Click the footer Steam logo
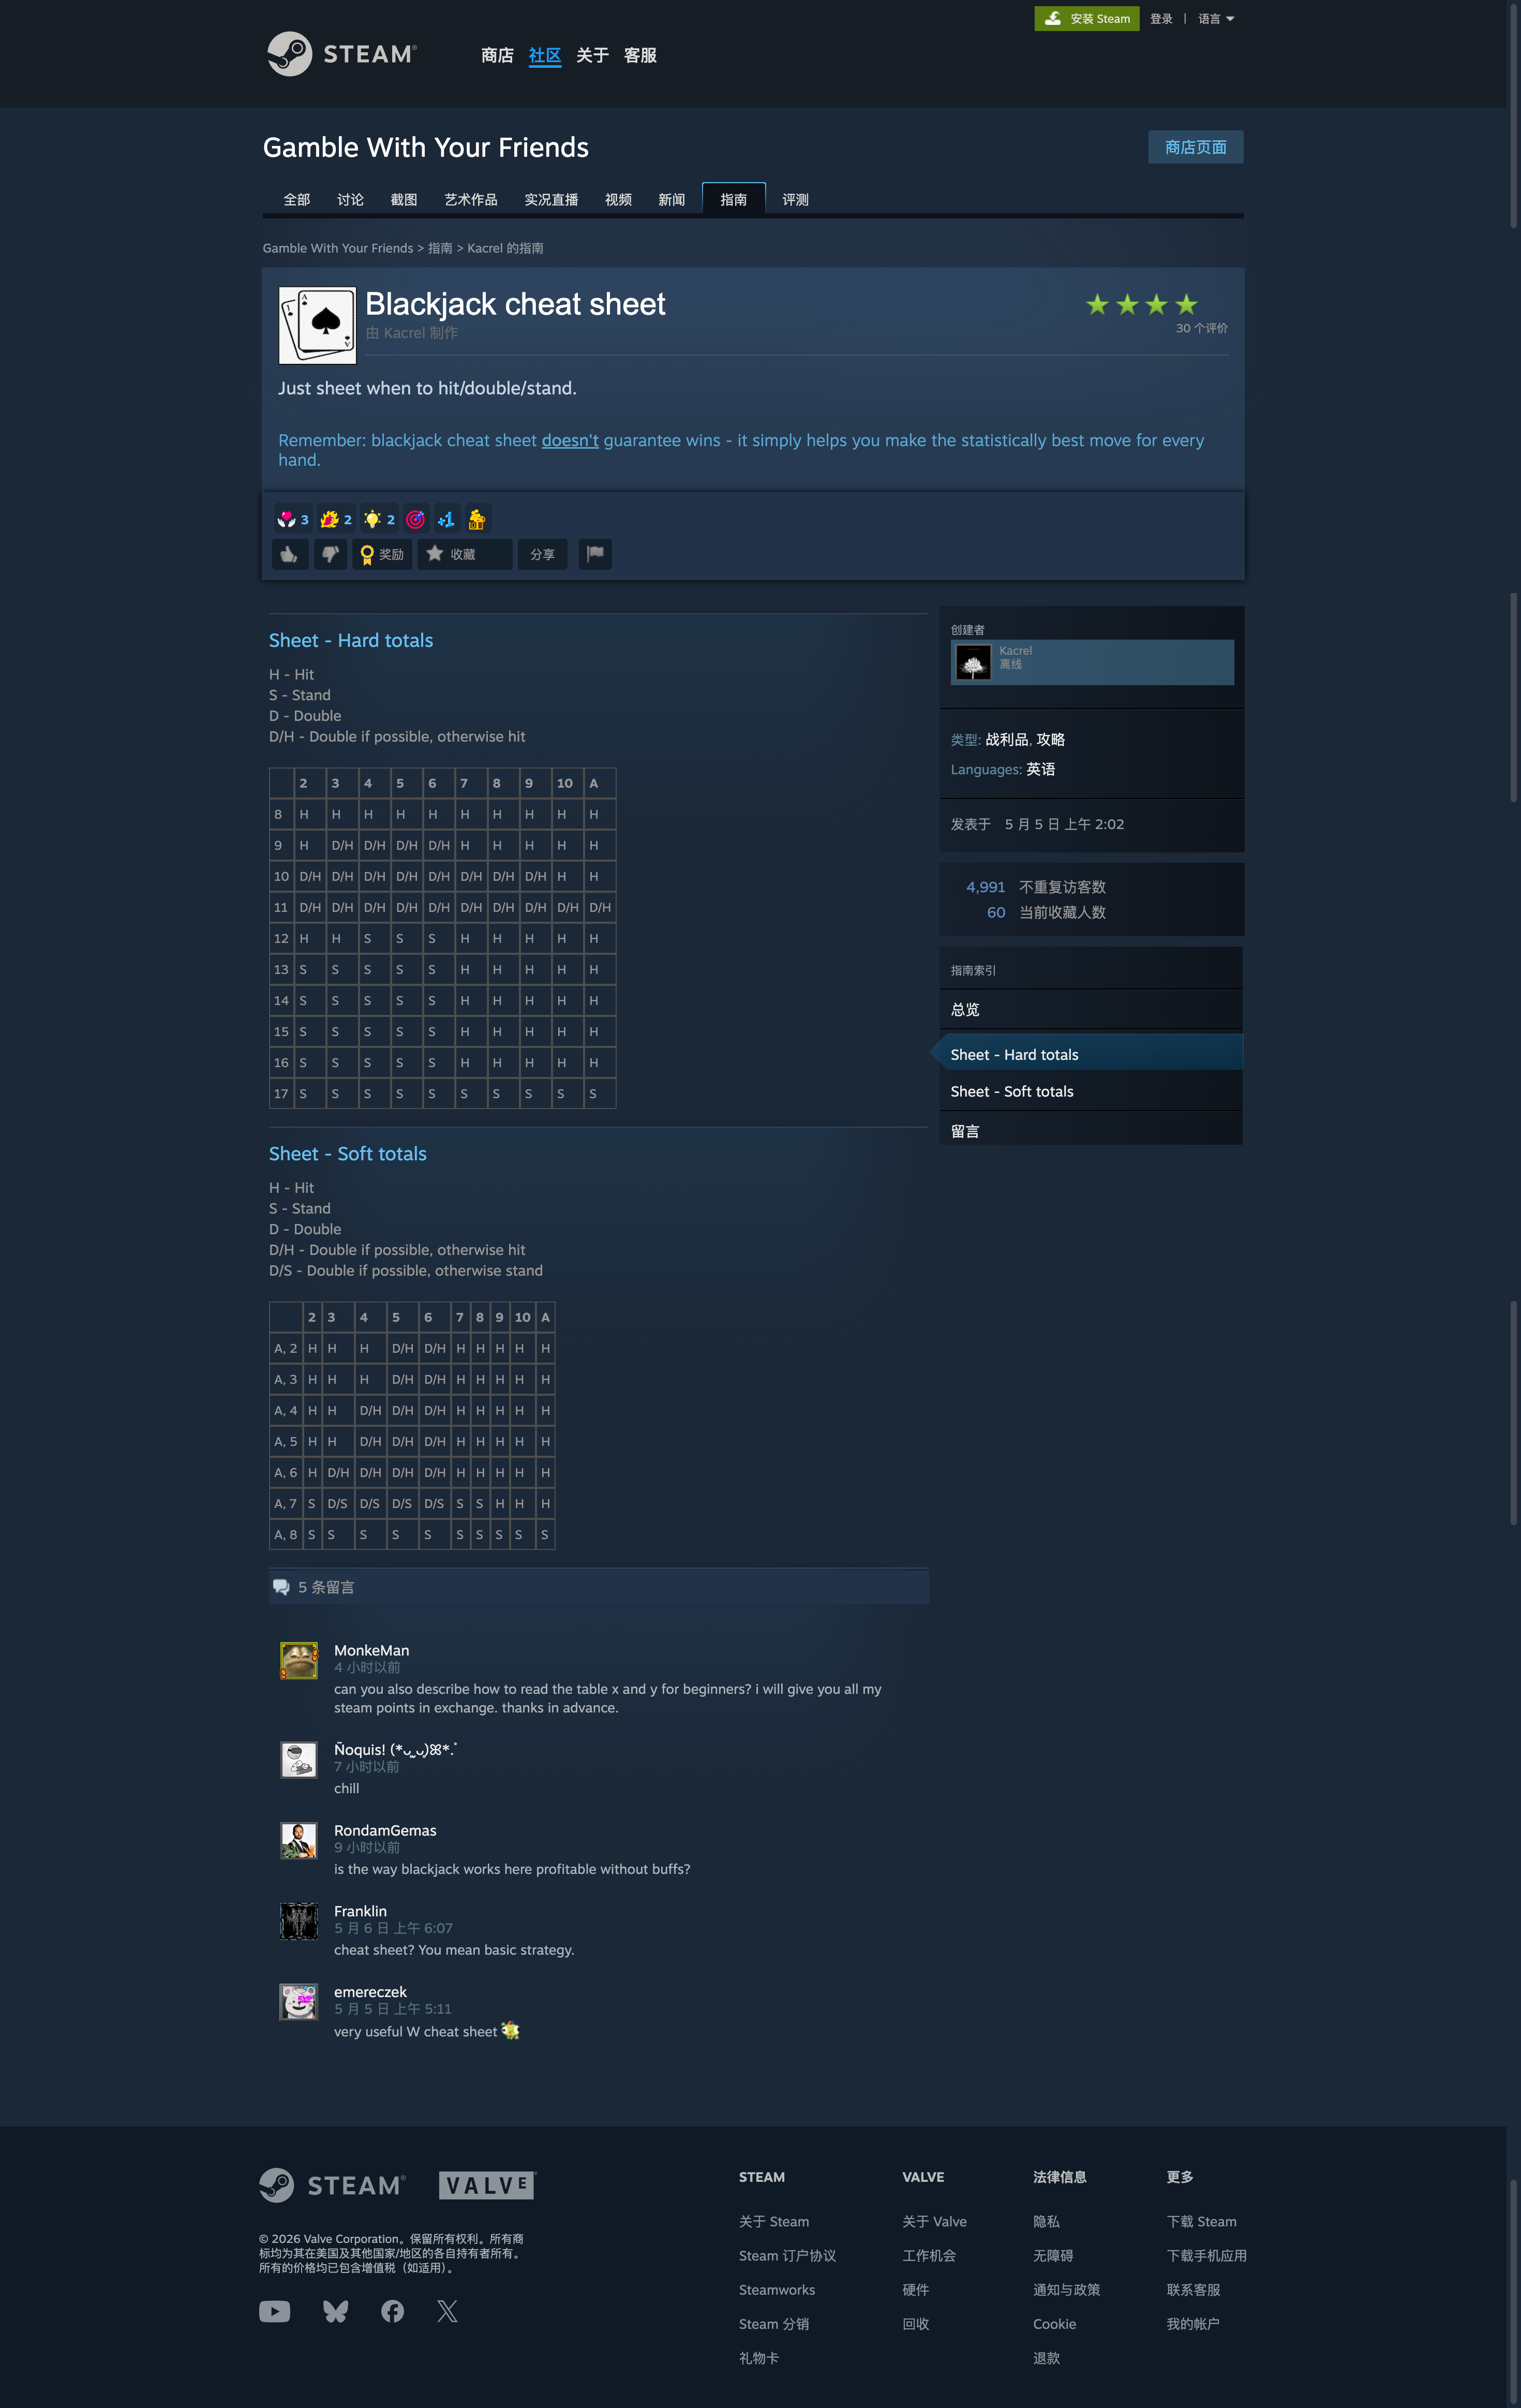The height and width of the screenshot is (2408, 1521). tap(333, 2185)
